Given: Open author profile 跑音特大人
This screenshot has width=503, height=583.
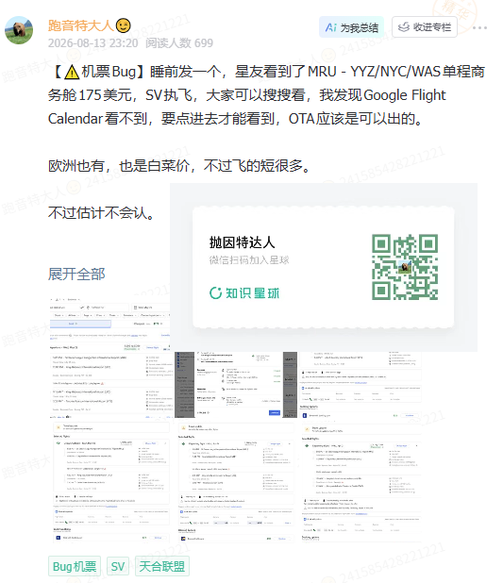Looking at the screenshot, I should [80, 25].
